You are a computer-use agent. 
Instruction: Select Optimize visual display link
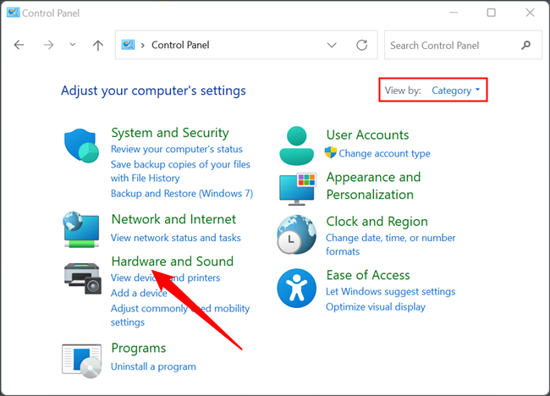point(375,306)
